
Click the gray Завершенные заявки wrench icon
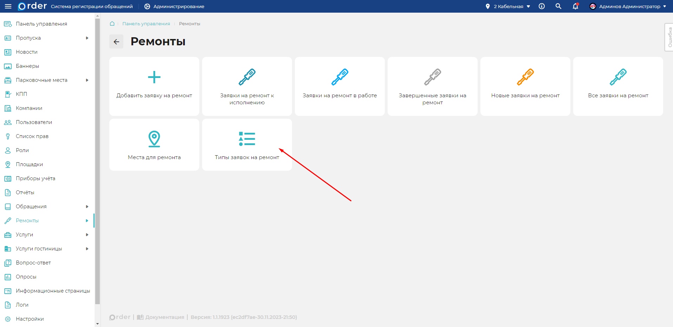click(432, 77)
